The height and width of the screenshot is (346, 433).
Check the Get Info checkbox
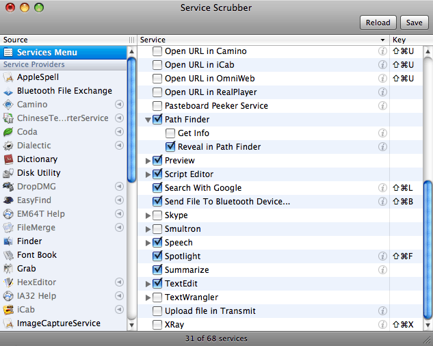point(171,133)
